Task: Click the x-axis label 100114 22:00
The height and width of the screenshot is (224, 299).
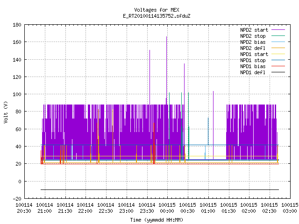Action: (x=85, y=208)
